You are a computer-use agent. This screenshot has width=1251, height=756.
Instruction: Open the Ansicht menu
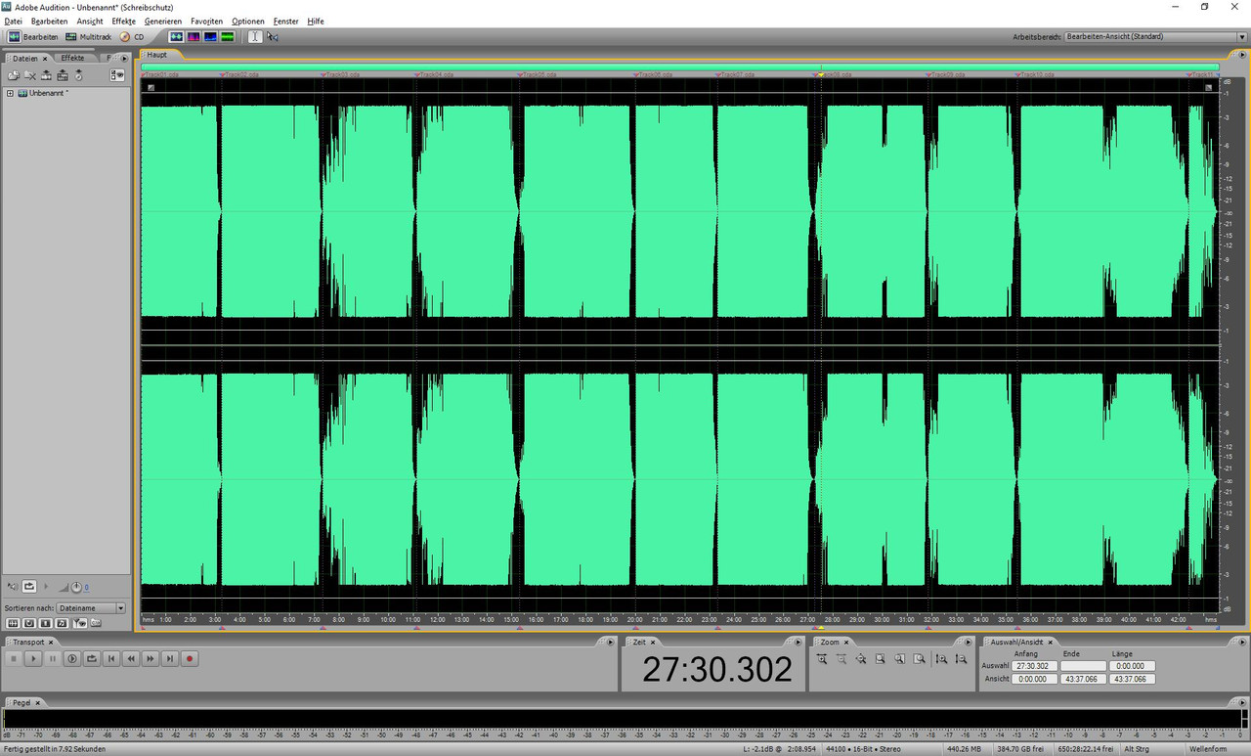(x=90, y=21)
